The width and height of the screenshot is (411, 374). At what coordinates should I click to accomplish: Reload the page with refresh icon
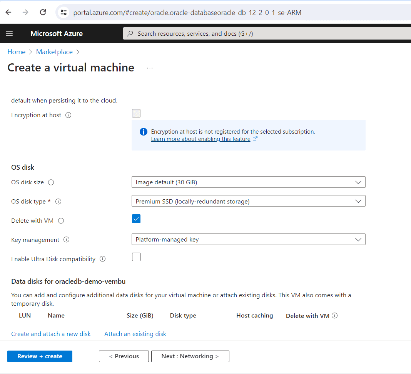(43, 12)
